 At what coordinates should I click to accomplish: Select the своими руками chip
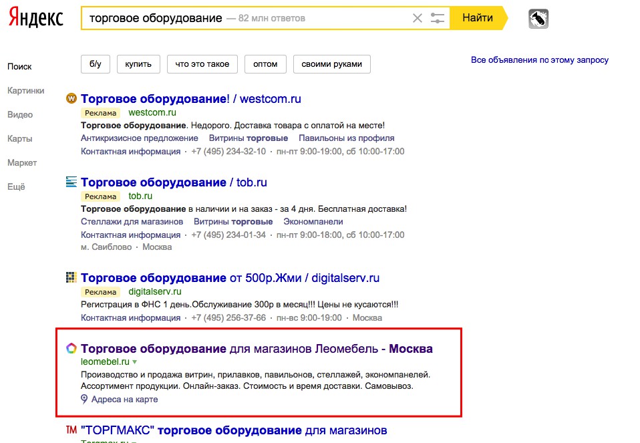click(332, 64)
